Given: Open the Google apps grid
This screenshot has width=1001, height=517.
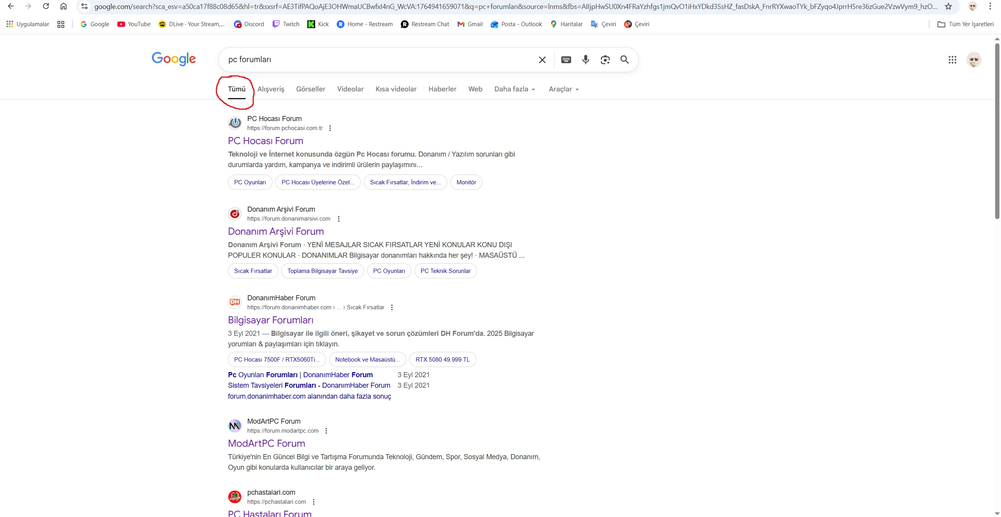Looking at the screenshot, I should [952, 60].
